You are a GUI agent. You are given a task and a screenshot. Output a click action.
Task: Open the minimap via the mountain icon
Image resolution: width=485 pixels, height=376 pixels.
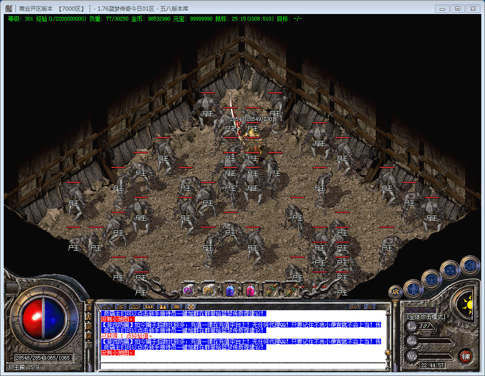coord(107,306)
